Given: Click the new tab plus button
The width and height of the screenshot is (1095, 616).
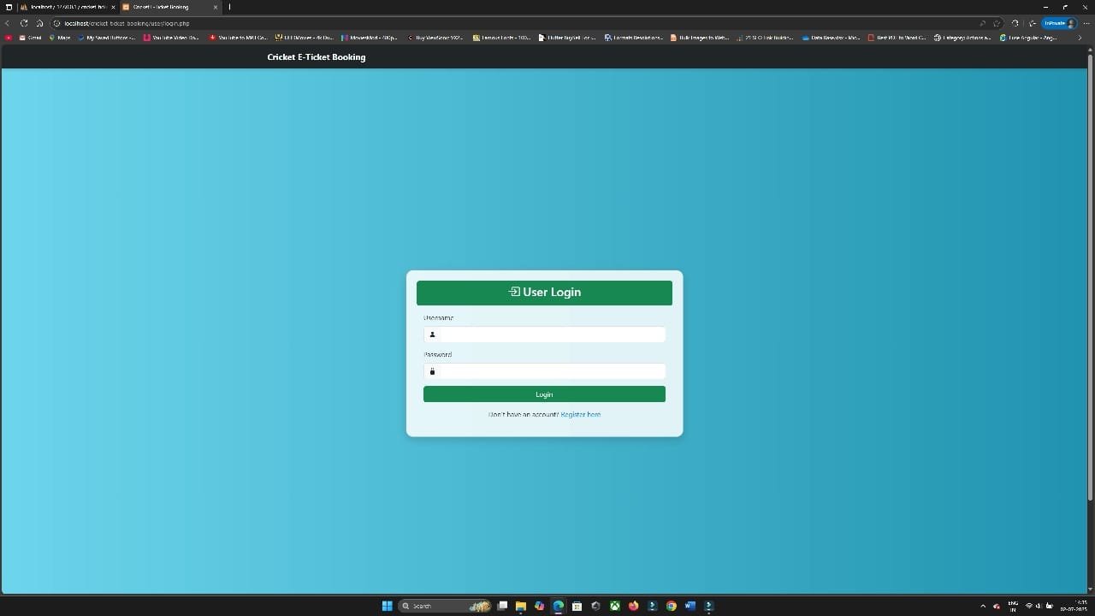Looking at the screenshot, I should pyautogui.click(x=229, y=7).
